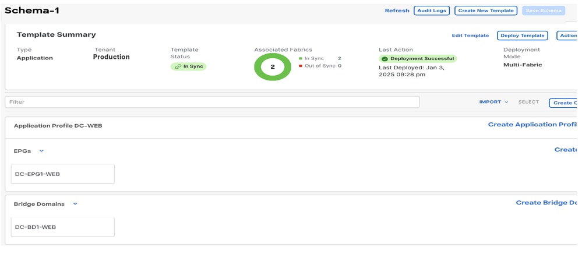Open Audit Logs
The height and width of the screenshot is (254, 582).
coord(432,10)
